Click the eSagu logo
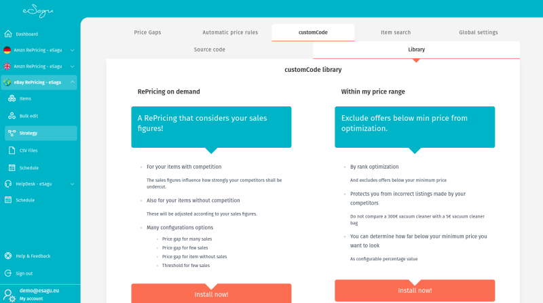Viewport: 543px width, 303px height. pos(38,11)
